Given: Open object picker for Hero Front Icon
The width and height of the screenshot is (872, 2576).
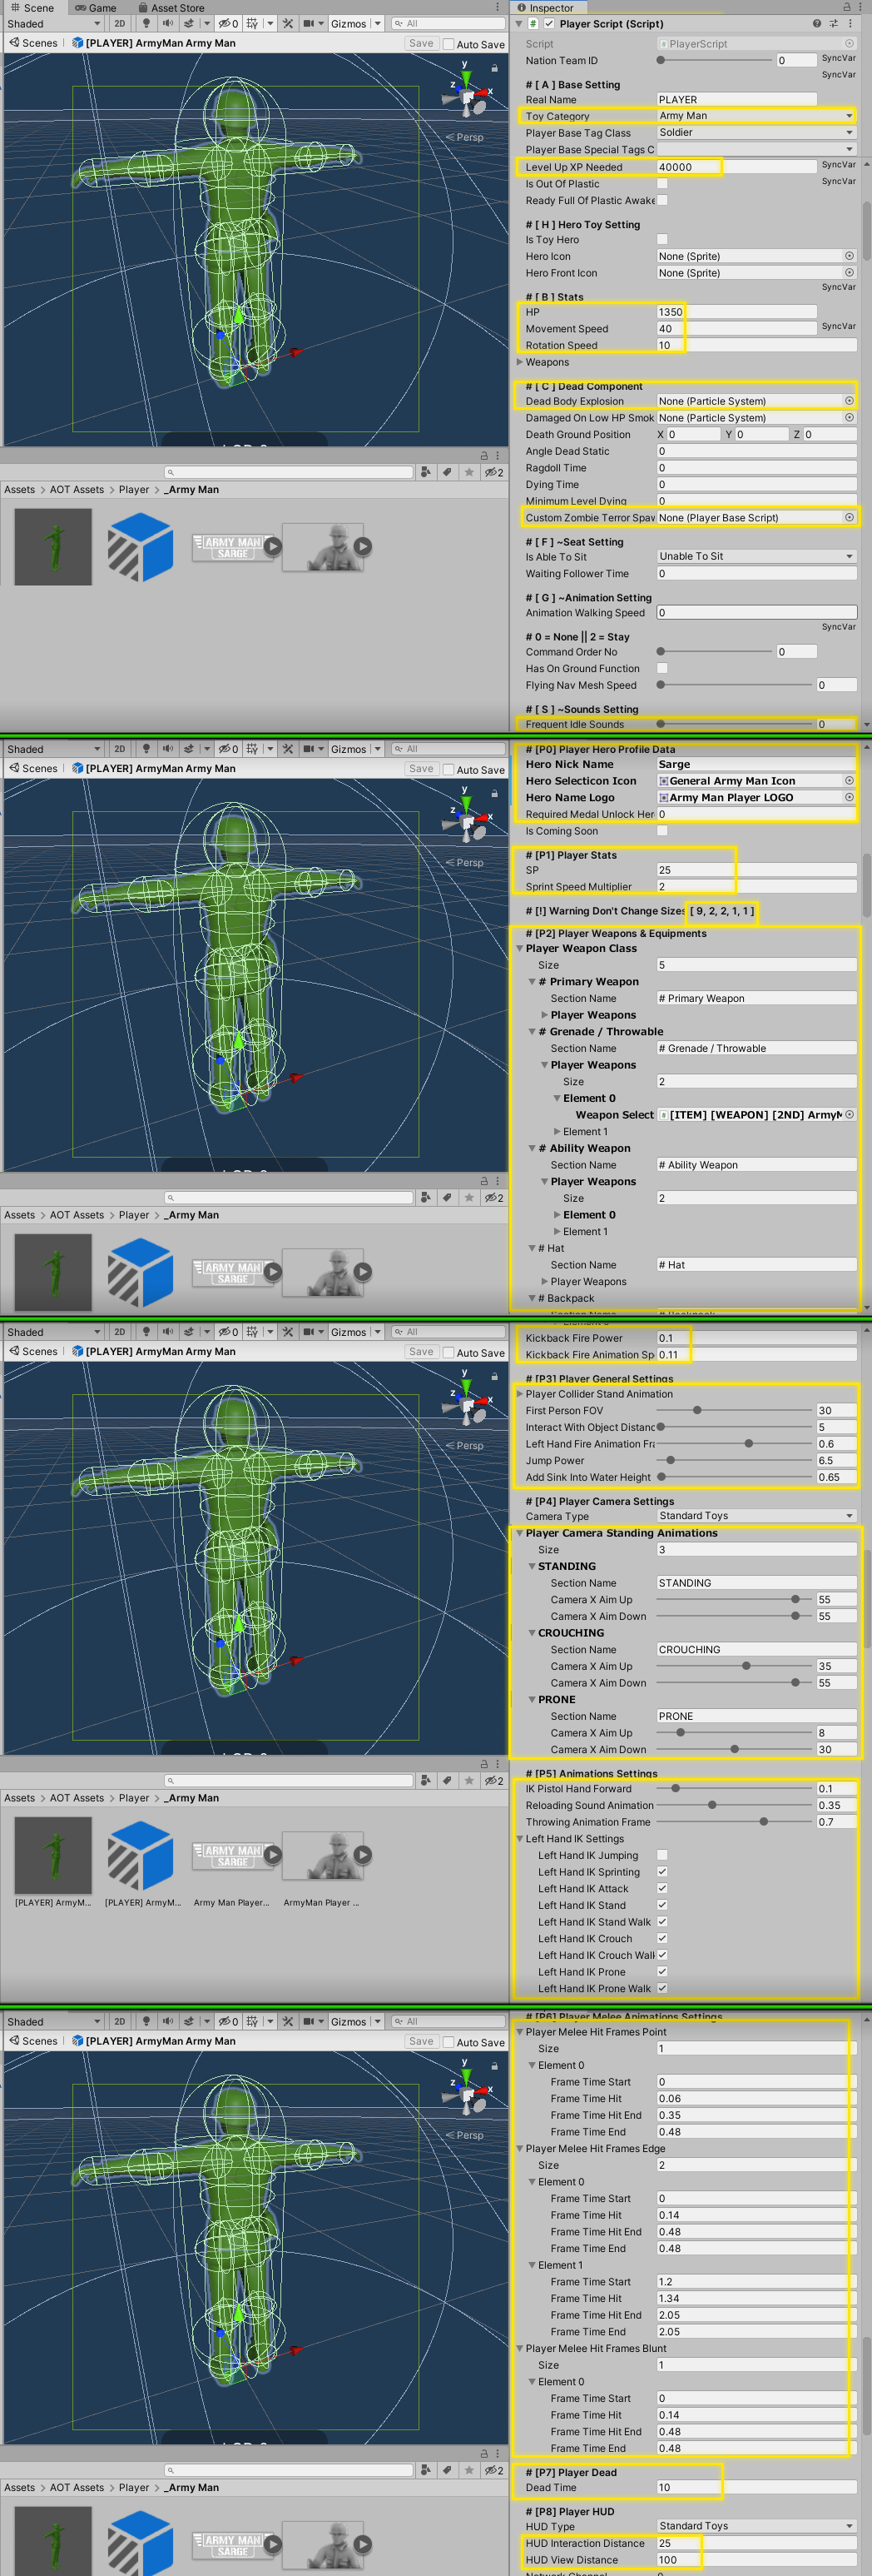Looking at the screenshot, I should [850, 272].
